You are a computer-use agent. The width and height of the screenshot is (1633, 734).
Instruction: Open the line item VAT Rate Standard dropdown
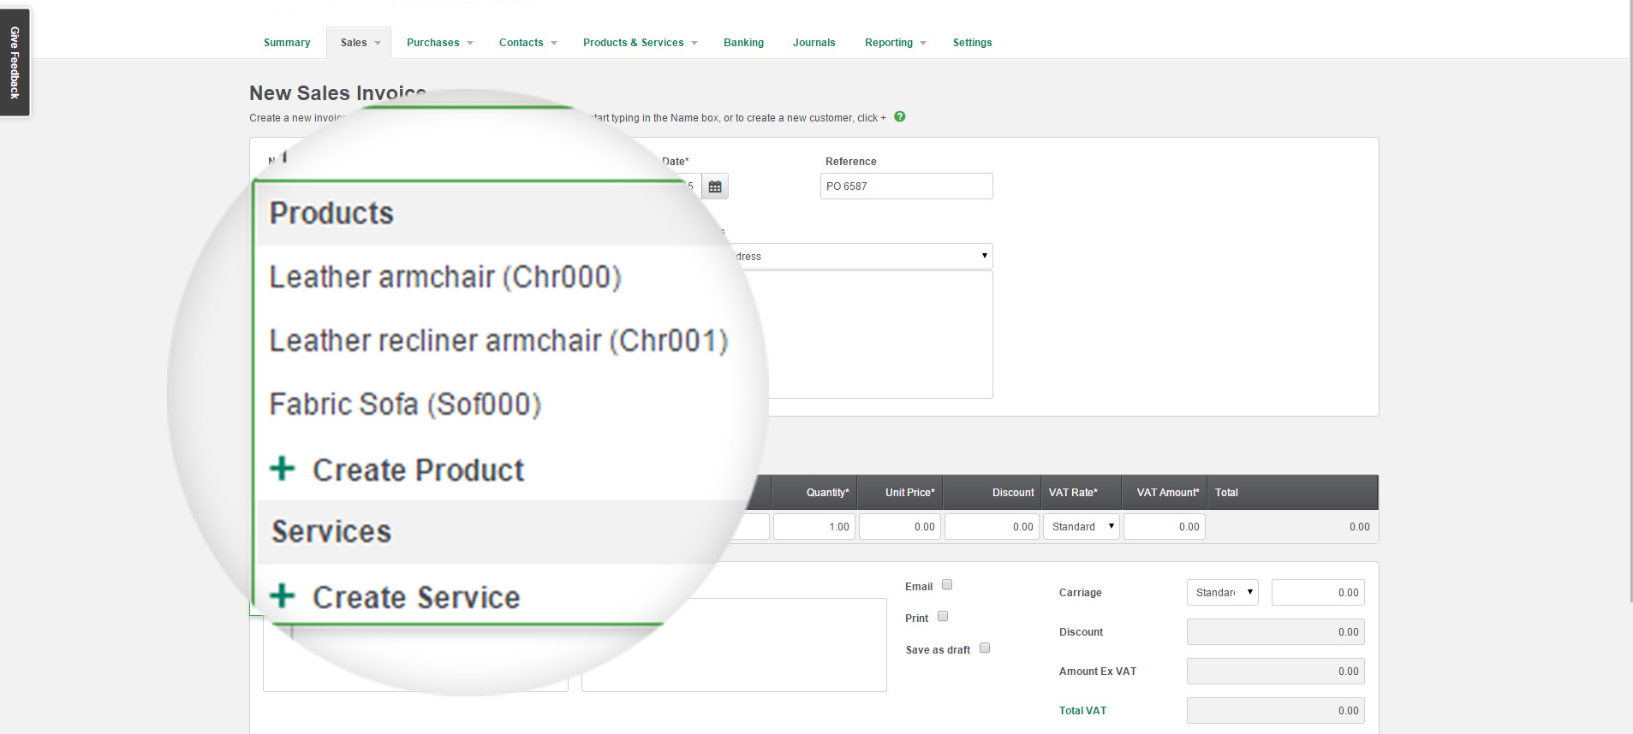pos(1082,527)
